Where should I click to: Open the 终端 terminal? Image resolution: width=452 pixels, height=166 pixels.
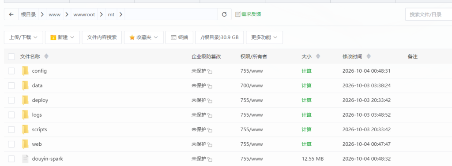tap(179, 37)
